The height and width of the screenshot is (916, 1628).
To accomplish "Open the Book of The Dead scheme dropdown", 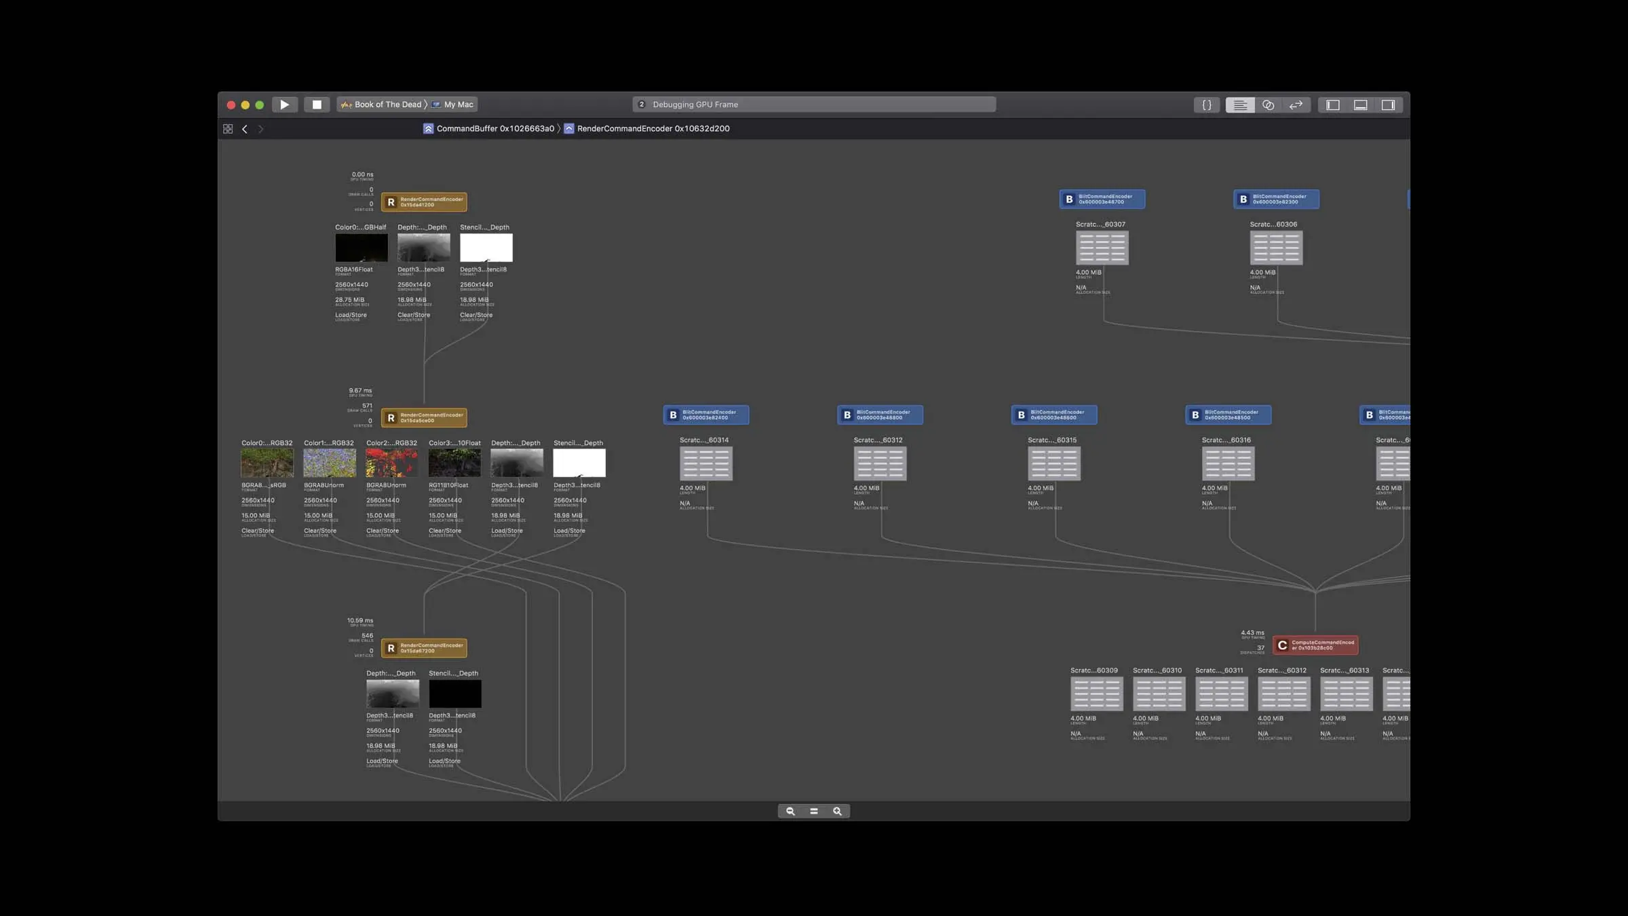I will pos(381,104).
